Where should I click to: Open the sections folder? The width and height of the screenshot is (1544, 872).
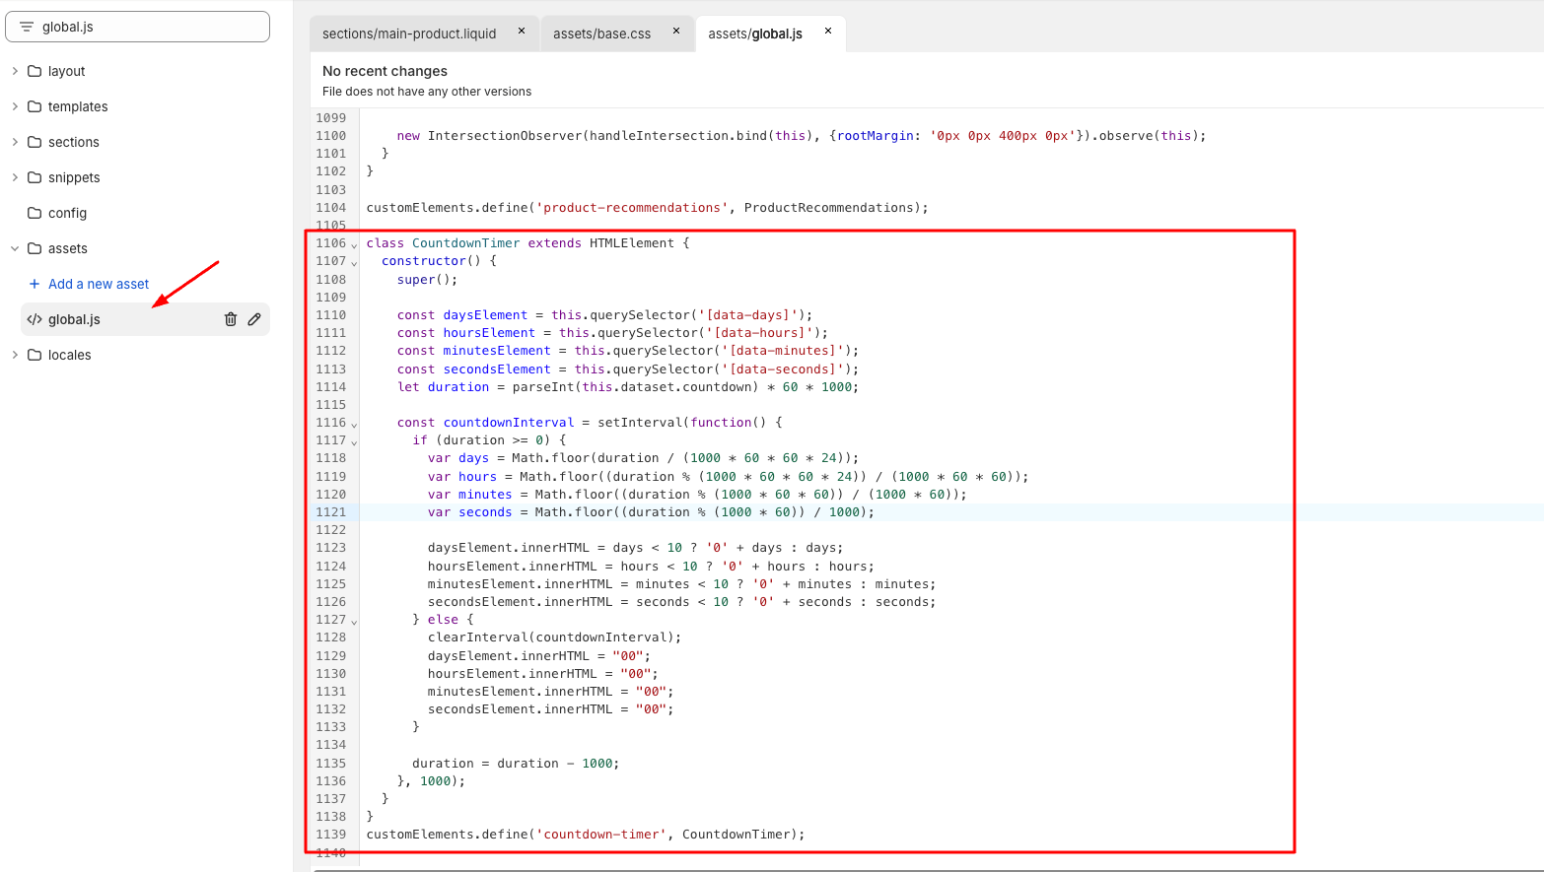pos(74,142)
